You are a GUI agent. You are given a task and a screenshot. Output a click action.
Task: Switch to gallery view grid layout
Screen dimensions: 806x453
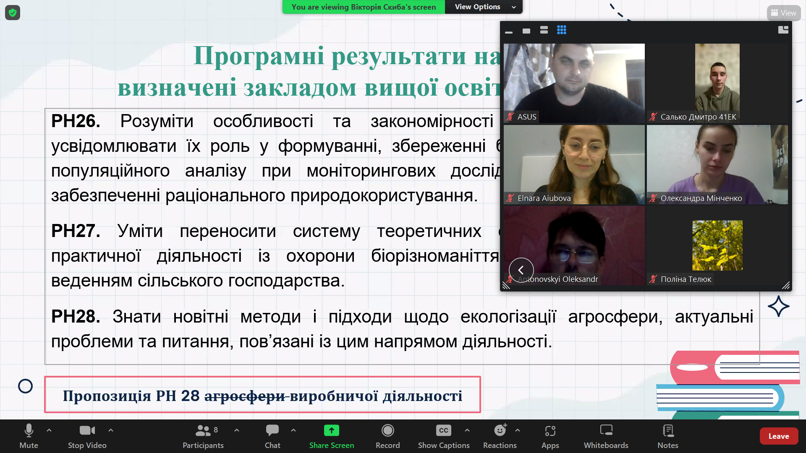pyautogui.click(x=562, y=30)
